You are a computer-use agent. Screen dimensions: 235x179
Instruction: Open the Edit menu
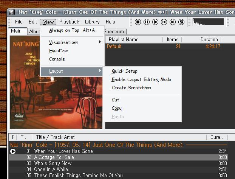tap(32, 22)
